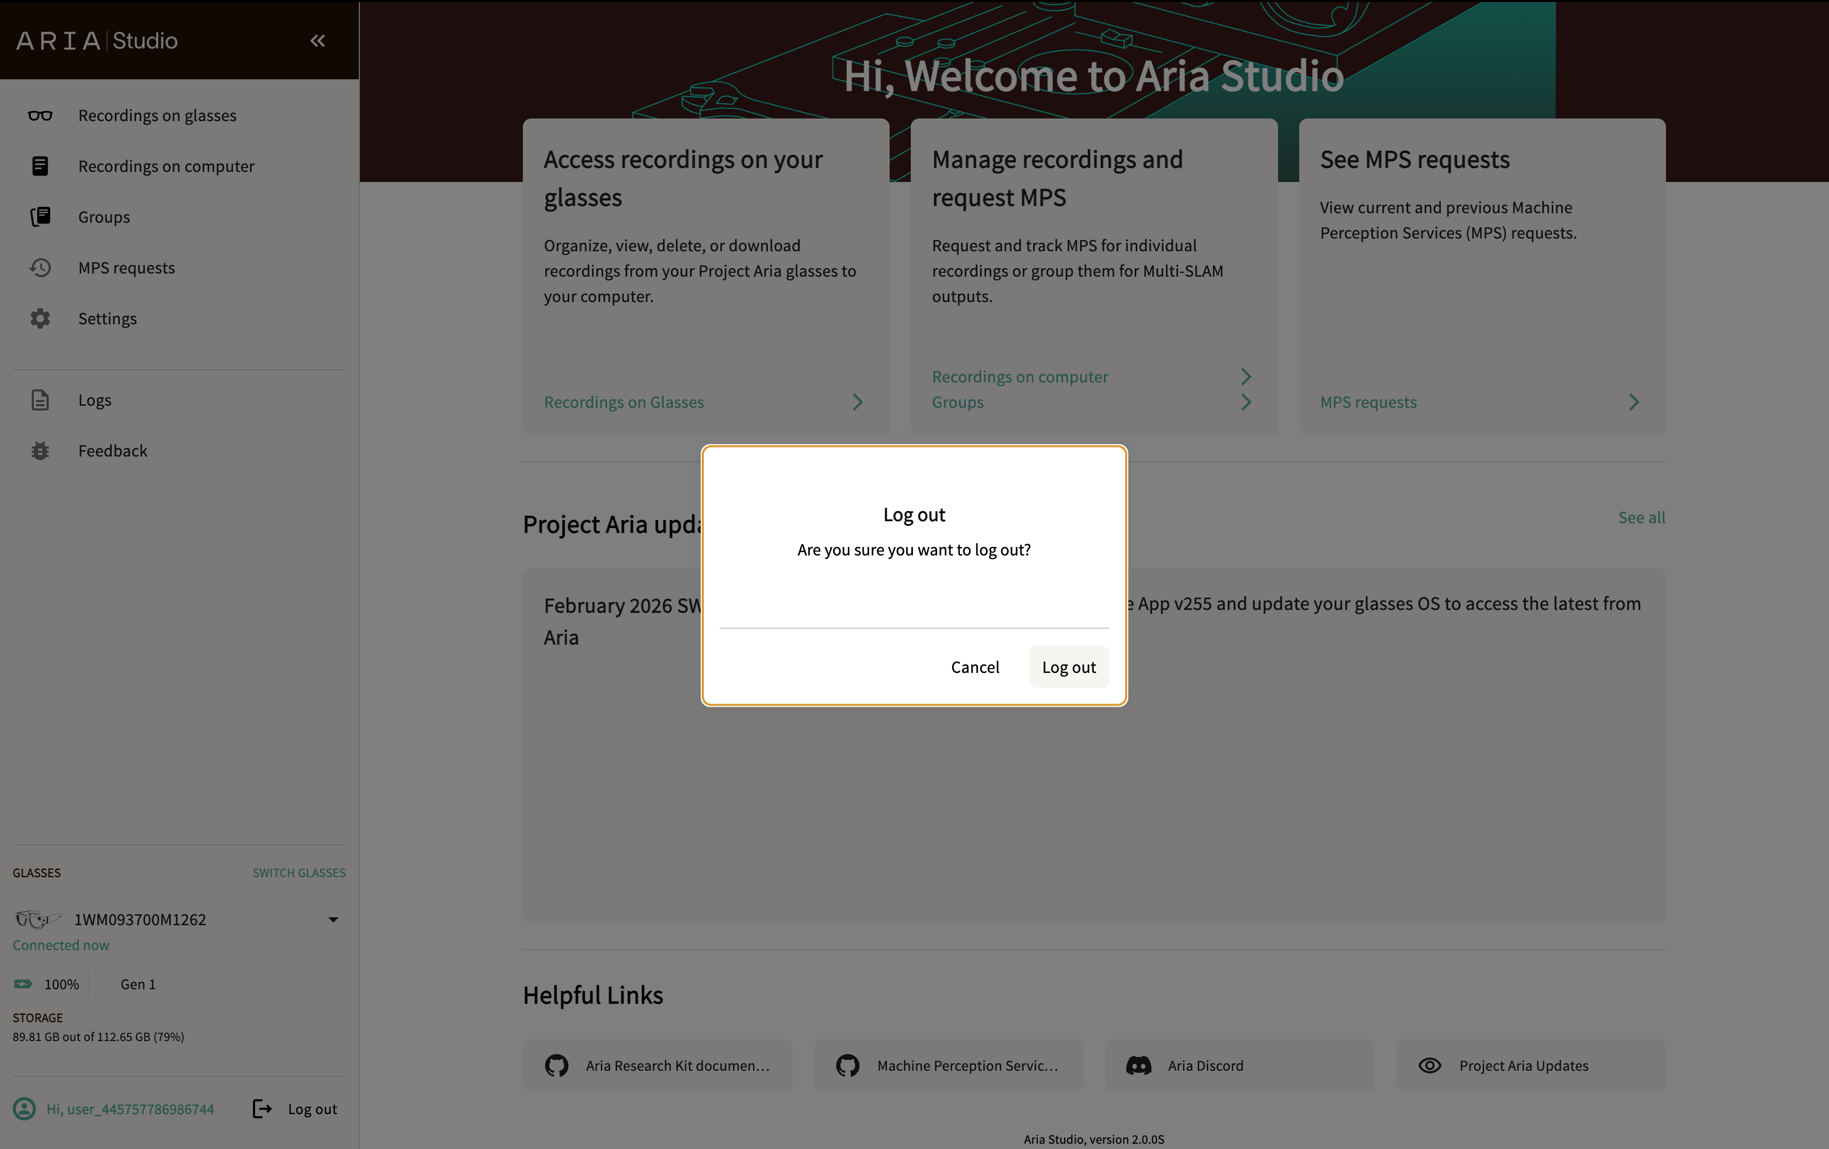Click the sidebar log out arrow icon

(262, 1109)
